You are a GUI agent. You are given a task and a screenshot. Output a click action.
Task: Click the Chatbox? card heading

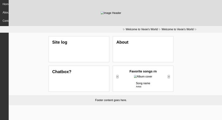click(x=62, y=72)
